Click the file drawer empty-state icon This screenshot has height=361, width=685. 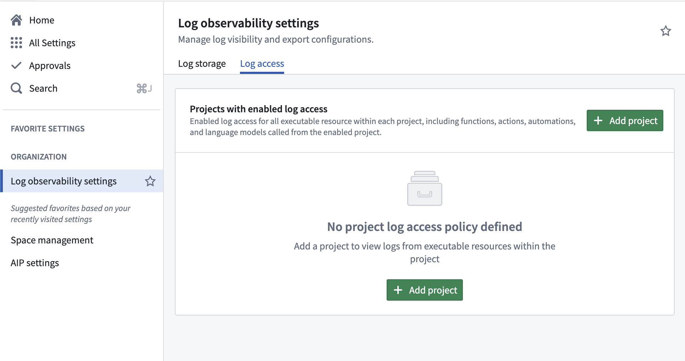click(424, 188)
